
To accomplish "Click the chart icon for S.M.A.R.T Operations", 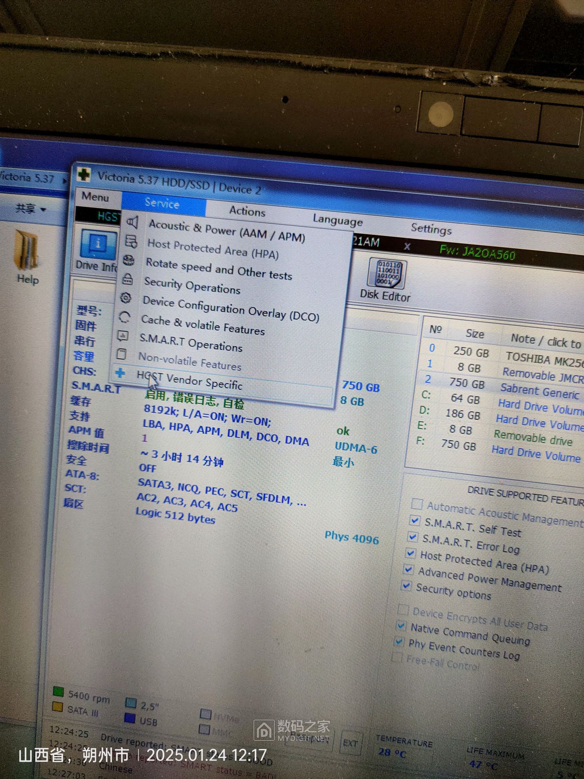I will point(123,336).
